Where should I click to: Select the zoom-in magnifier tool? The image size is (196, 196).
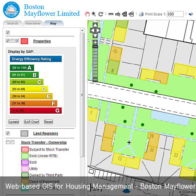[94, 14]
